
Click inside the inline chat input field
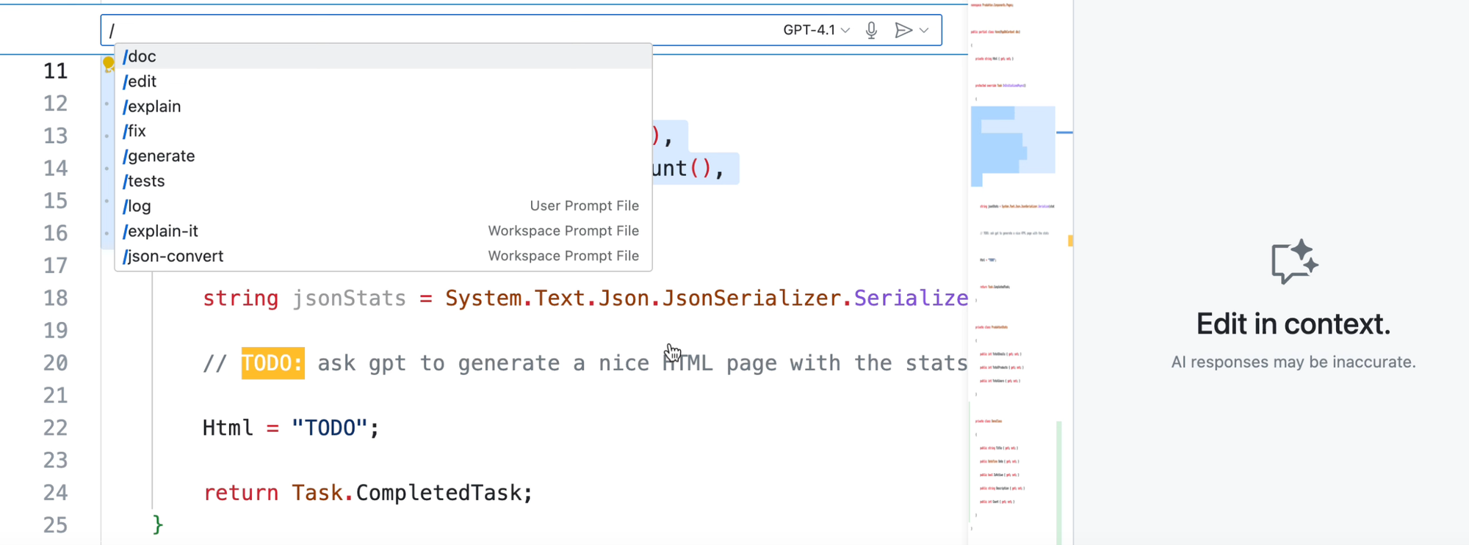(x=441, y=30)
